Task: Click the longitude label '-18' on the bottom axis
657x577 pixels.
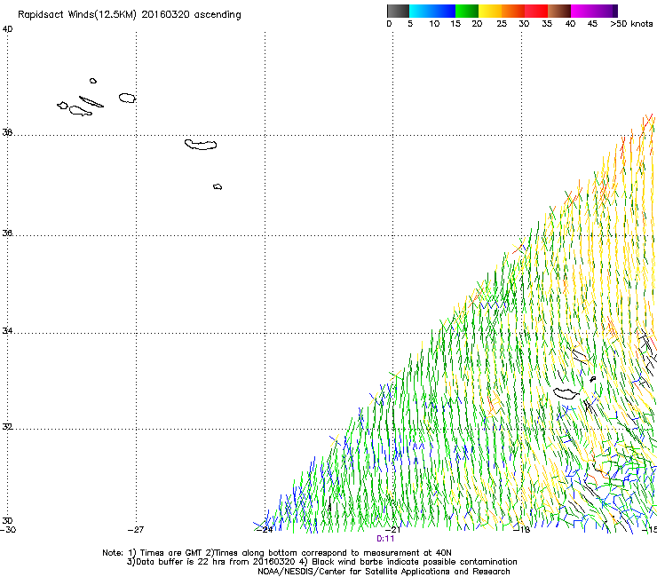Action: [522, 530]
